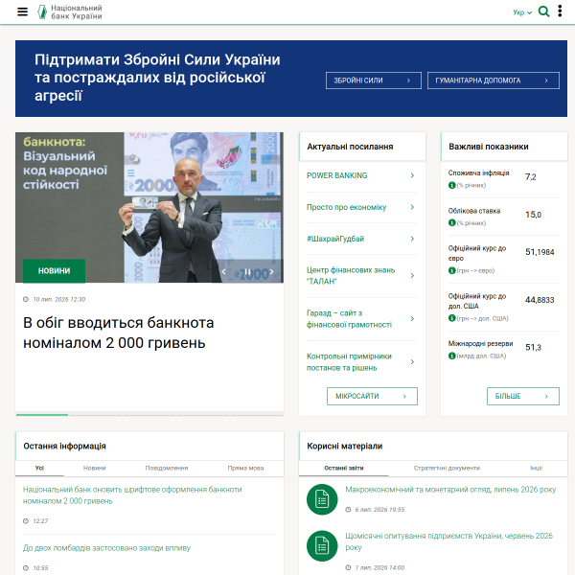
Task: Open Макроекономічний та монетарний огляд report
Action: click(450, 490)
